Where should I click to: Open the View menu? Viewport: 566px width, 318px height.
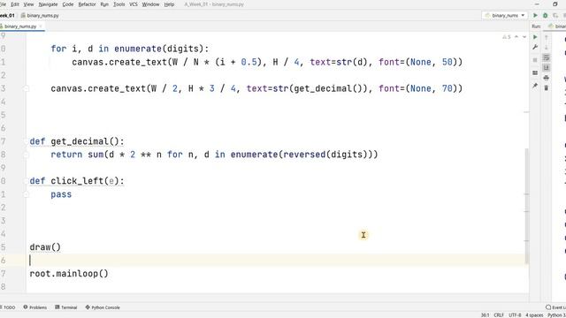pyautogui.click(x=28, y=4)
